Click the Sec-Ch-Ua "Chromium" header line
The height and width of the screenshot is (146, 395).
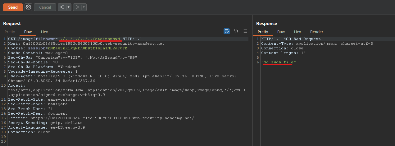(72, 57)
